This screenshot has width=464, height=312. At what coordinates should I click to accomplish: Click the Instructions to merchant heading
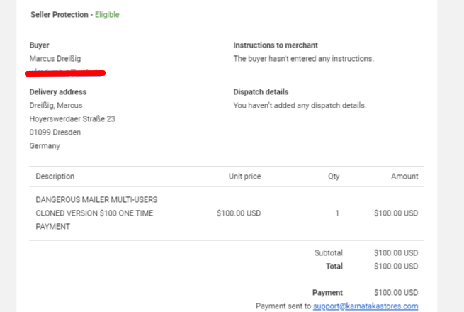click(x=276, y=45)
